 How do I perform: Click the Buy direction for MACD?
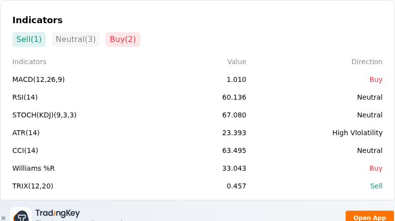pyautogui.click(x=376, y=79)
